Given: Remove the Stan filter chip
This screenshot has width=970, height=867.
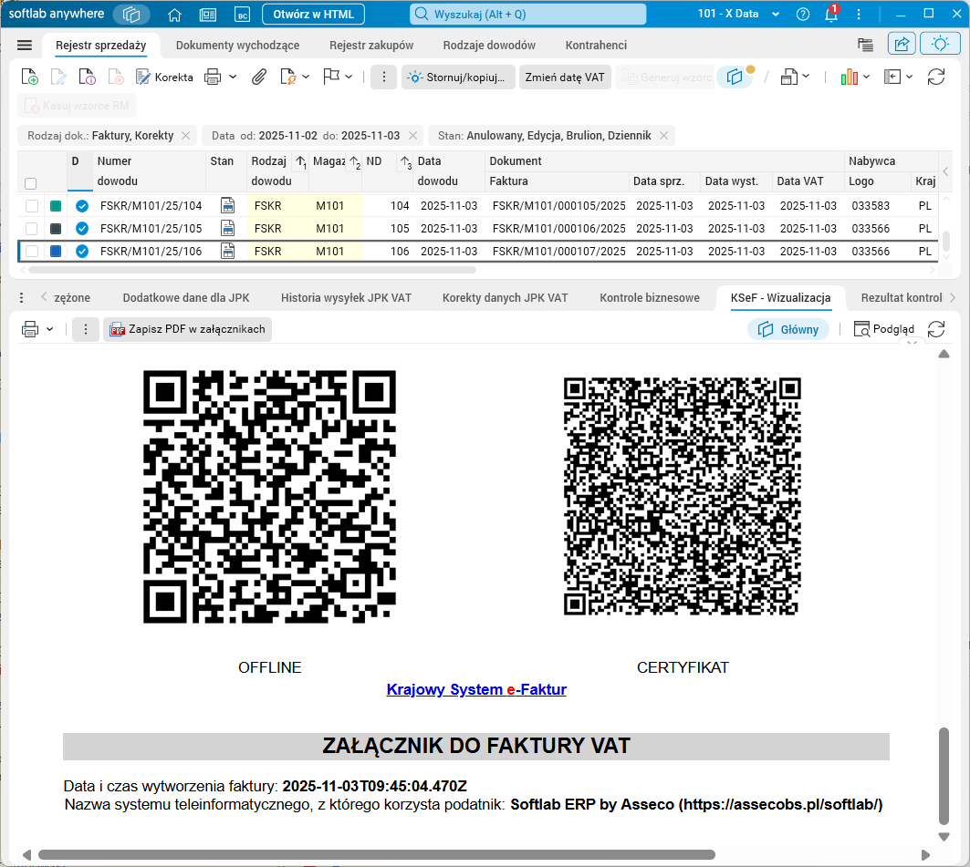Looking at the screenshot, I should pos(663,135).
